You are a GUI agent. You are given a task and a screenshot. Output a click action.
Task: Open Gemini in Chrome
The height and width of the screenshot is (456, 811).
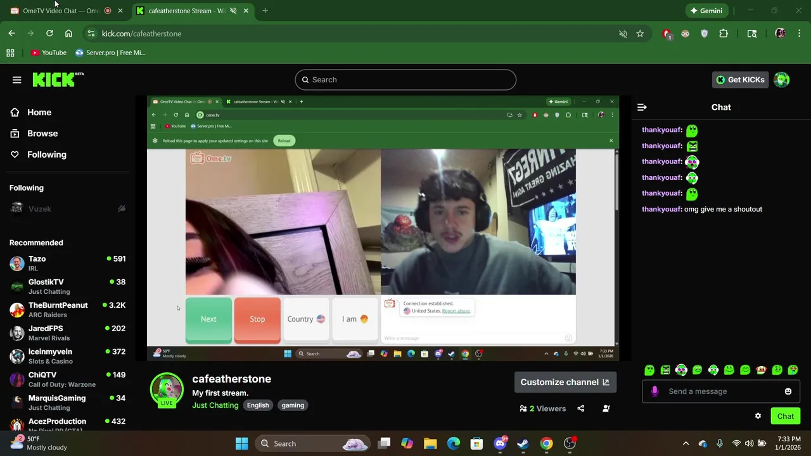point(706,11)
